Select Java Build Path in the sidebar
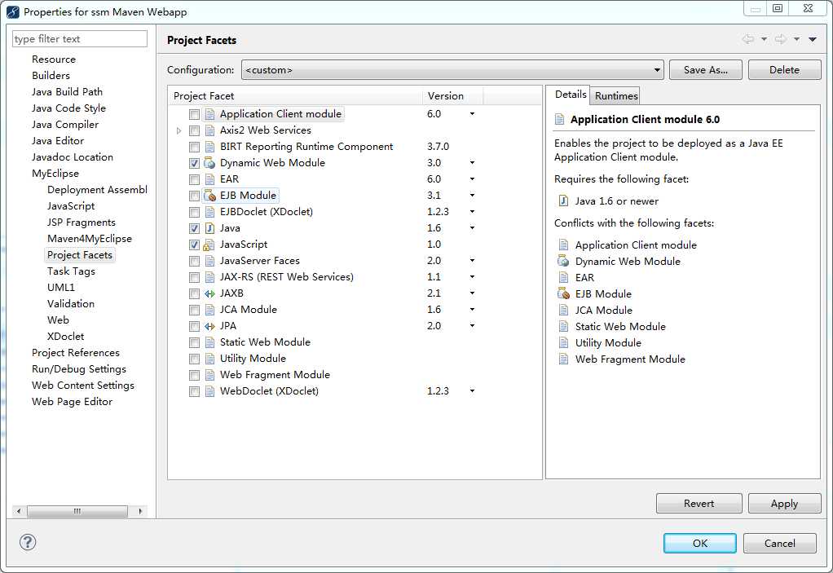 pyautogui.click(x=67, y=92)
